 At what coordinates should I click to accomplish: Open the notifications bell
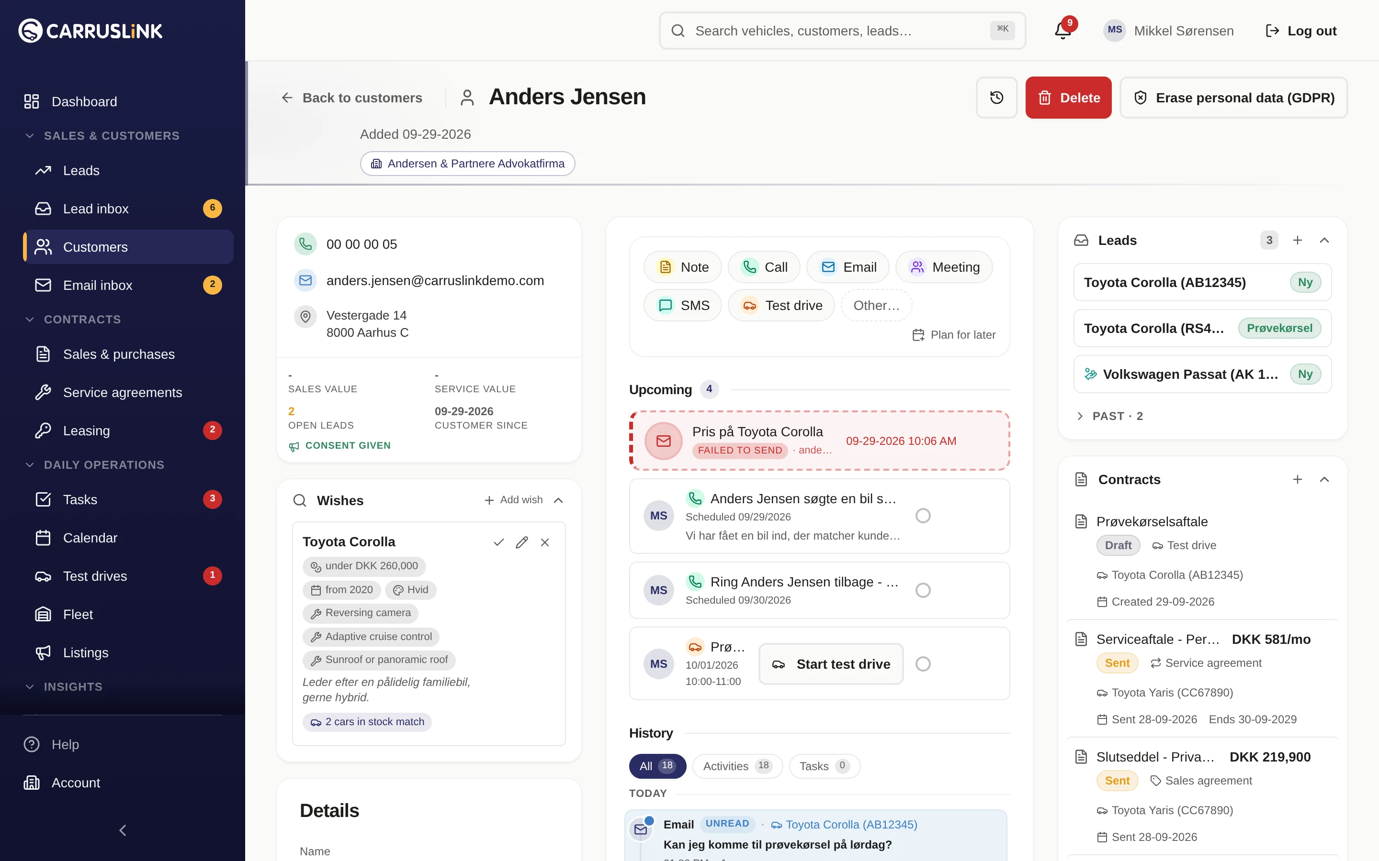(1063, 31)
